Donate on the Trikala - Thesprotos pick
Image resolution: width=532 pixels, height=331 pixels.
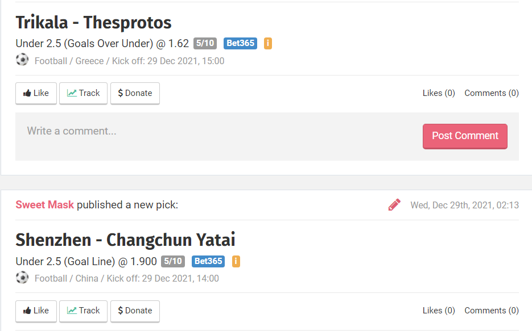[x=135, y=93]
